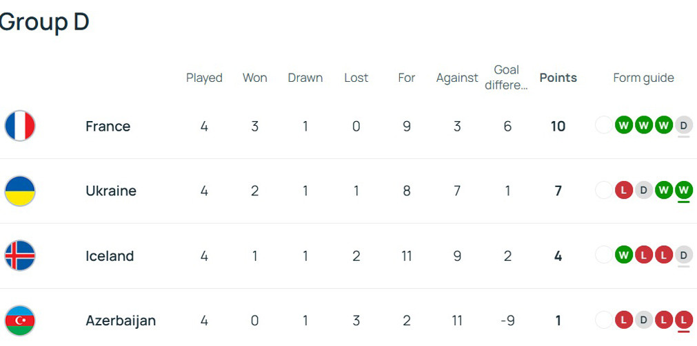697x346 pixels.
Task: Click Iceland's draw badge in form guide
Action: pos(683,255)
